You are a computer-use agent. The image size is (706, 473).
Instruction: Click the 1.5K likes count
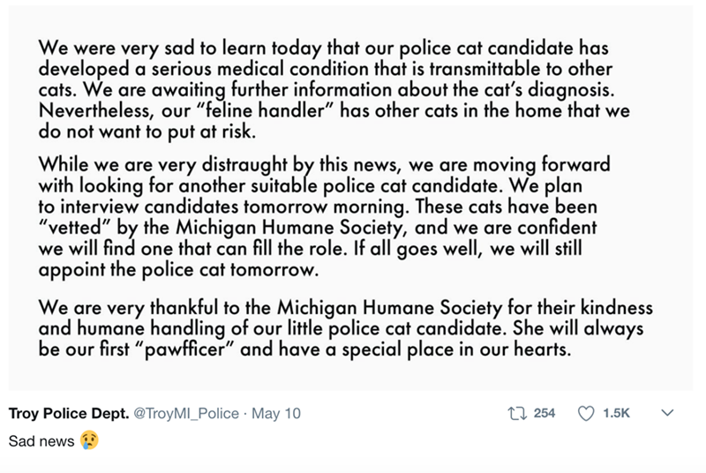point(616,413)
